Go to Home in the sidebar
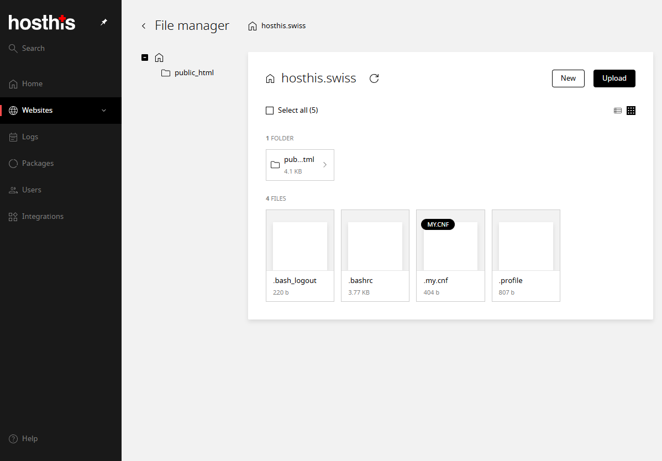This screenshot has width=662, height=461. [x=31, y=83]
